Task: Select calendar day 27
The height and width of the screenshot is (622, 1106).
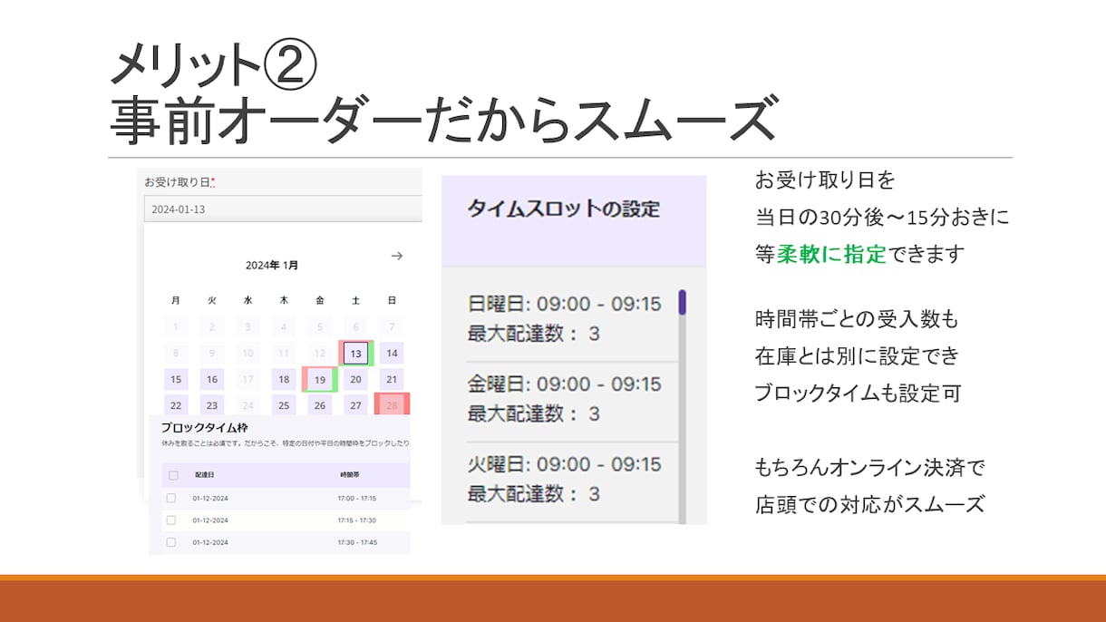Action: 356,406
